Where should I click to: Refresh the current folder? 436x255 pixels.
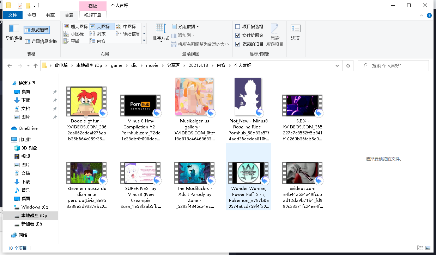coord(348,66)
